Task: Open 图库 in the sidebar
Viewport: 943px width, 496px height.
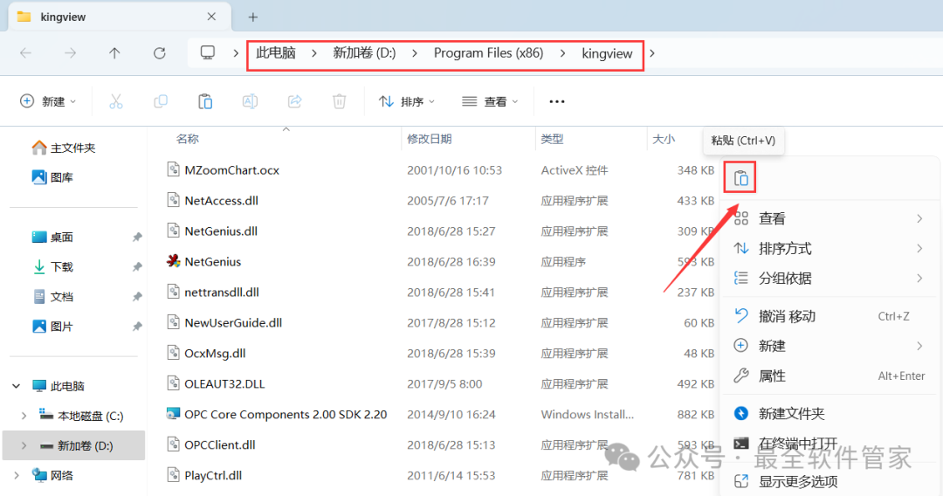Action: tap(52, 177)
